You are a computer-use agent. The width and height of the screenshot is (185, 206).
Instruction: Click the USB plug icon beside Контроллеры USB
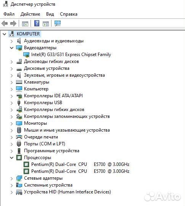[19, 103]
